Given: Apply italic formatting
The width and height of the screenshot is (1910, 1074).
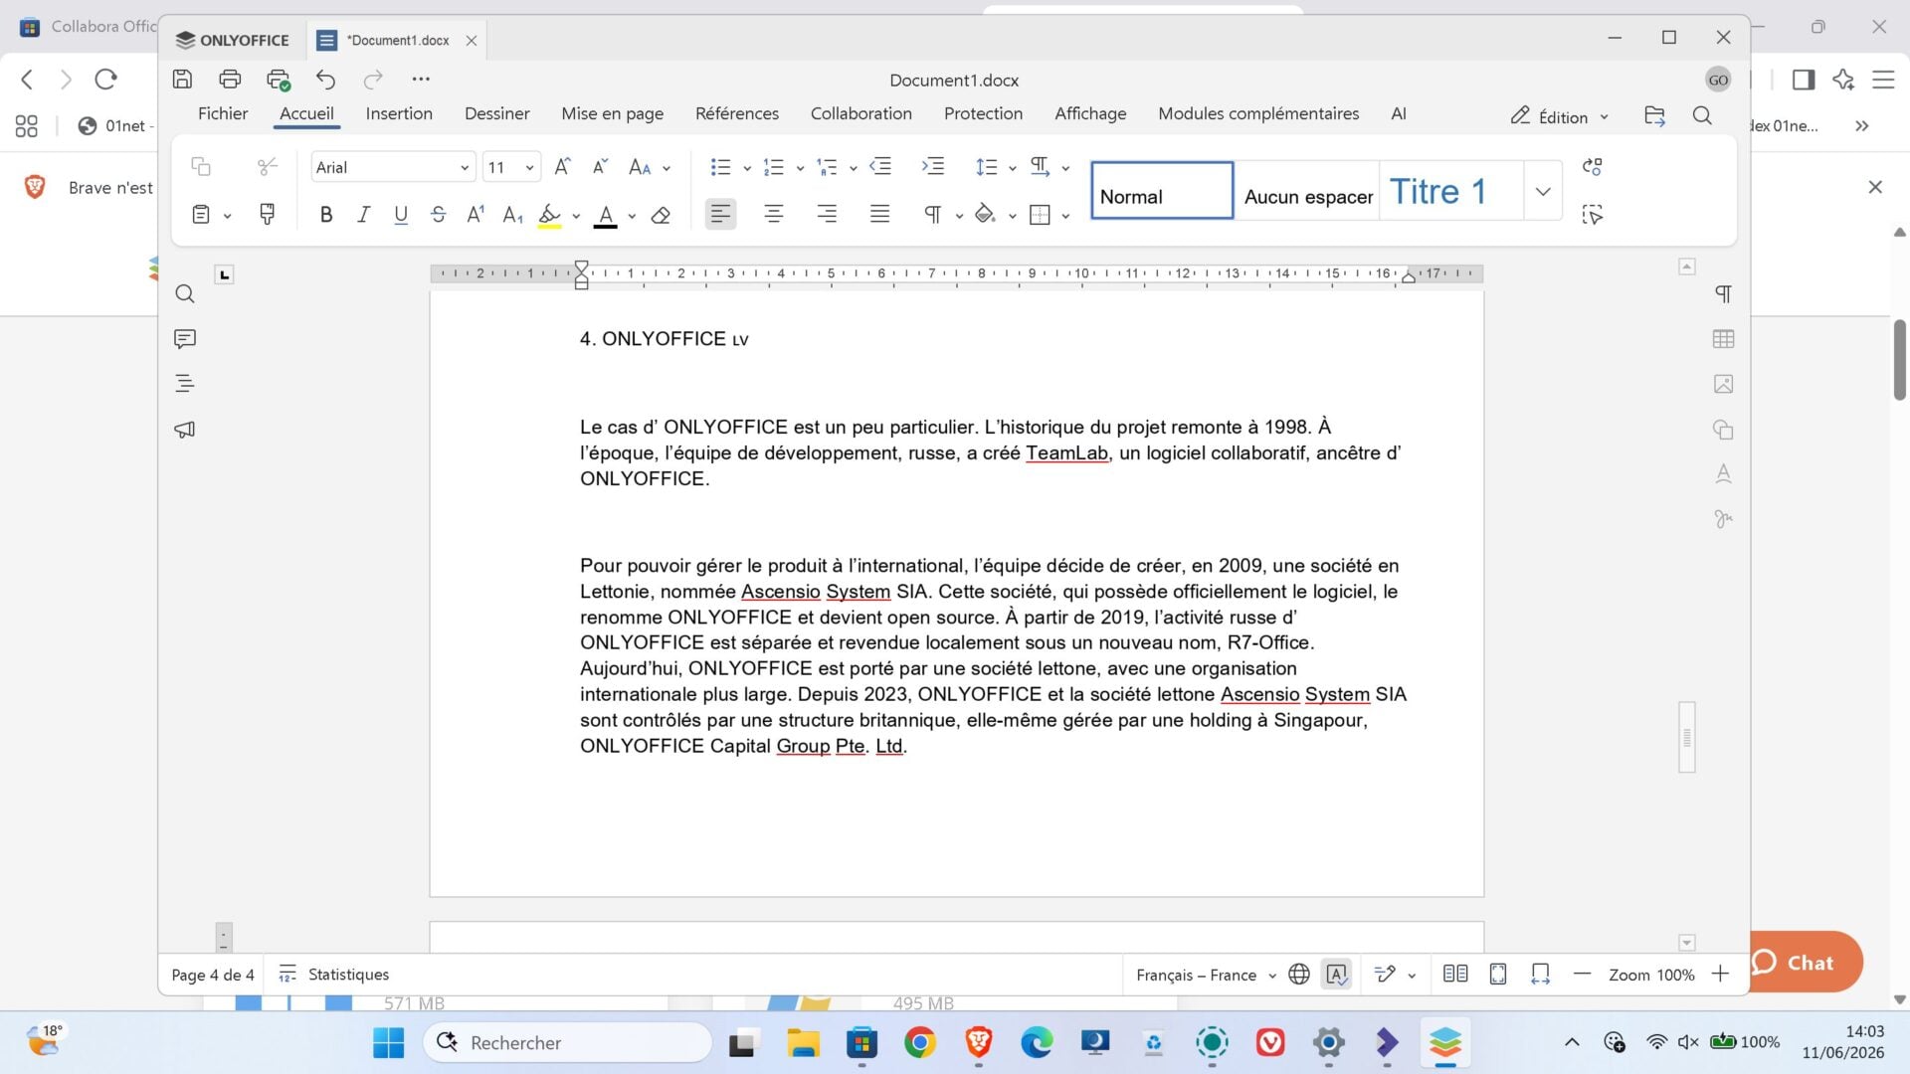Looking at the screenshot, I should (x=363, y=214).
